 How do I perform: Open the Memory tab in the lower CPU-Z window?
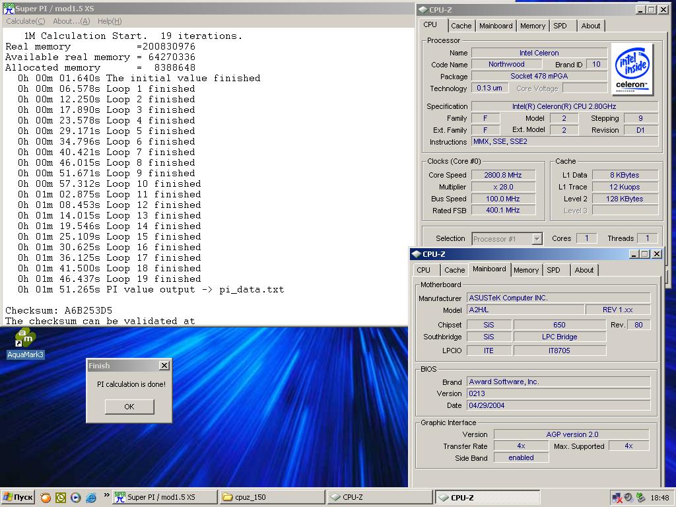526,270
